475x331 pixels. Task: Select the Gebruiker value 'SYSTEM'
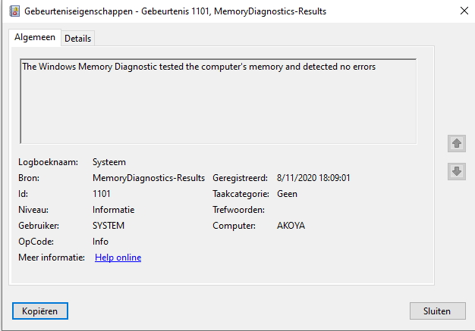pos(109,226)
